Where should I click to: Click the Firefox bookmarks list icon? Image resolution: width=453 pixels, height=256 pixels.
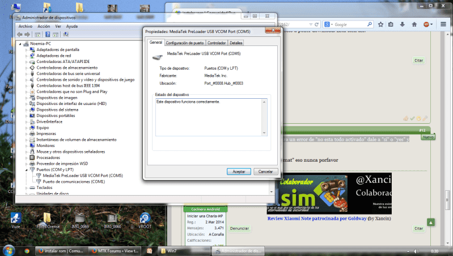point(391,24)
